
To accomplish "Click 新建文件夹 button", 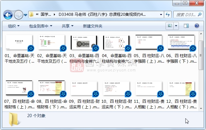I will tap(93, 26).
